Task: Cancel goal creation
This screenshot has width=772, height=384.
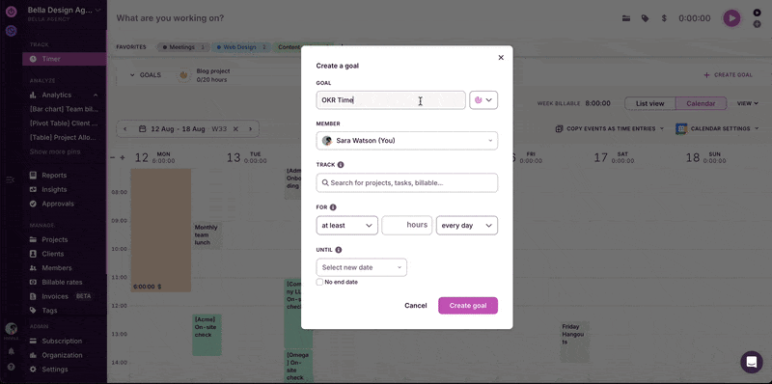Action: tap(416, 305)
